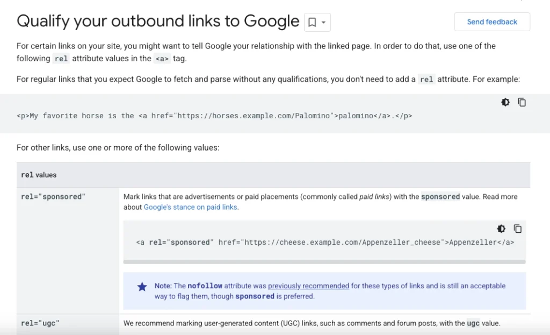Click the inline <a> tag code snippet
Image resolution: width=550 pixels, height=335 pixels.
162,59
